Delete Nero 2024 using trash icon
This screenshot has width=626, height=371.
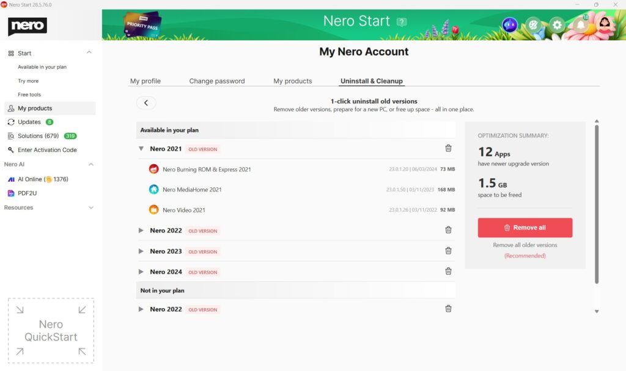point(448,272)
